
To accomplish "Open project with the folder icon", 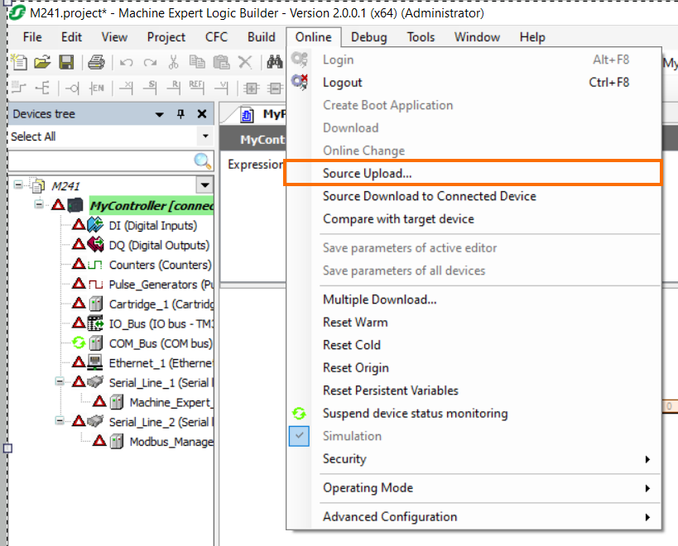I will tap(42, 62).
